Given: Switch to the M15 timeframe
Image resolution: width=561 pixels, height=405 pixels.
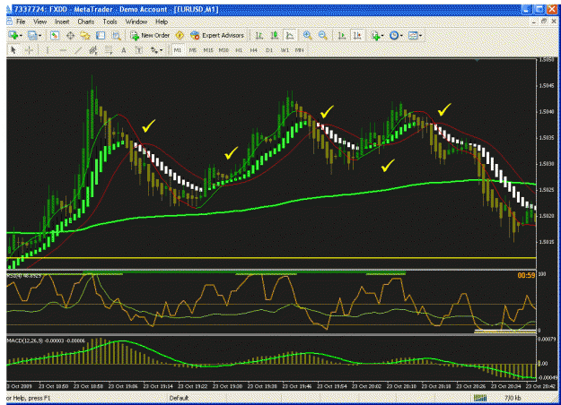Looking at the screenshot, I should click(208, 50).
